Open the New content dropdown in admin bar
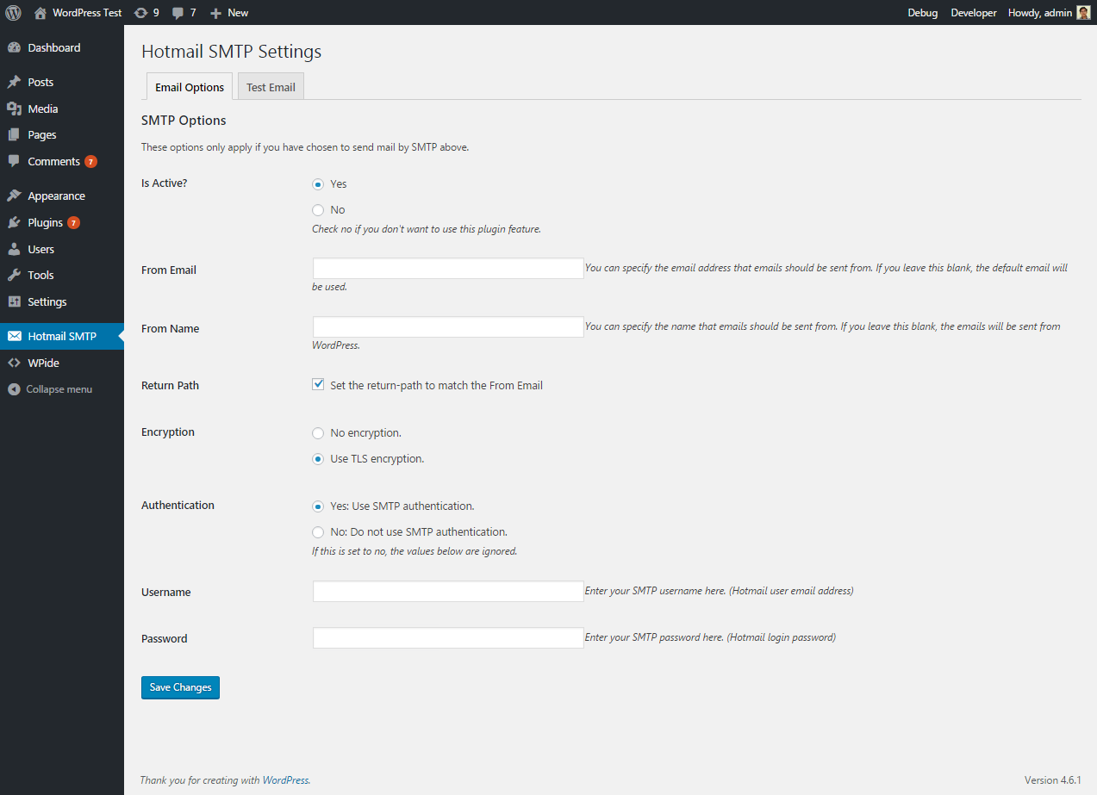This screenshot has width=1097, height=795. (x=229, y=13)
